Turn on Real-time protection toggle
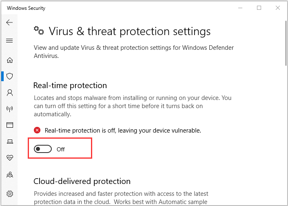 tap(43, 149)
